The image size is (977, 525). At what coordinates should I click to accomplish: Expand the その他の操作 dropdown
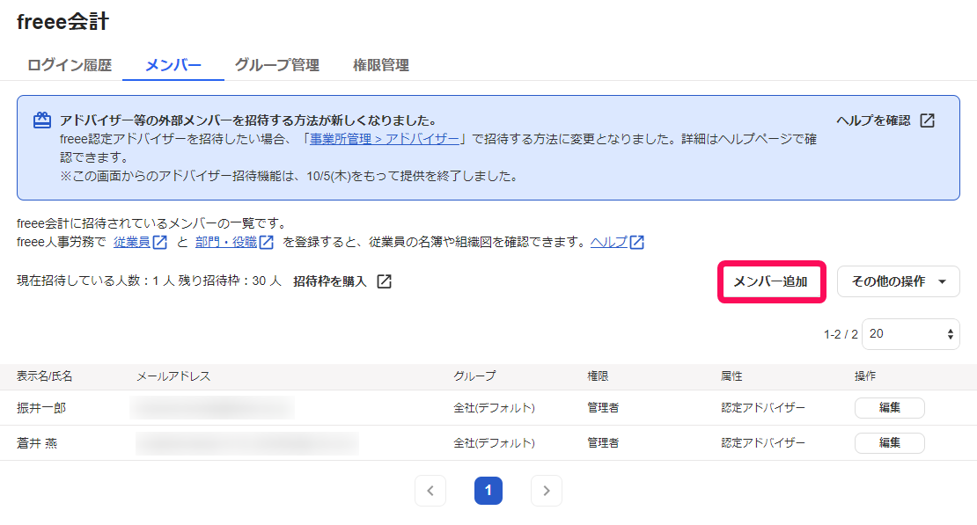coord(898,281)
